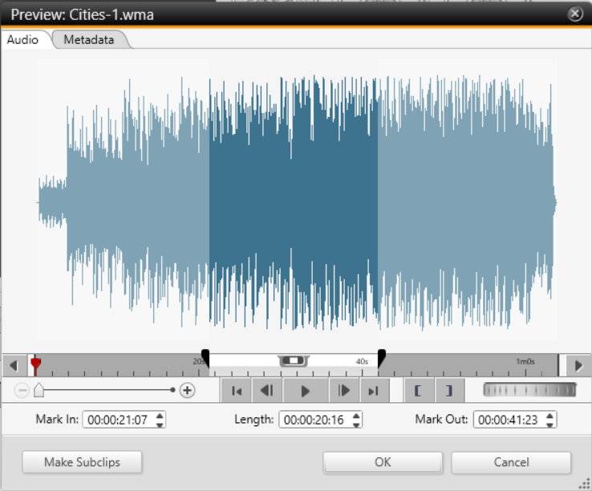592x491 pixels.
Task: Click the Mark Out black handle on the timeline
Action: (382, 358)
